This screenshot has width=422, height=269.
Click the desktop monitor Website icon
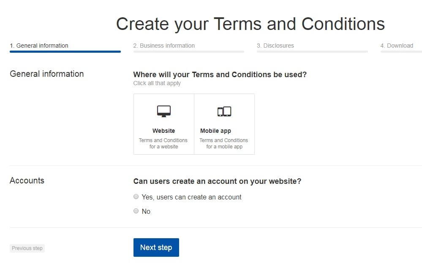164,111
